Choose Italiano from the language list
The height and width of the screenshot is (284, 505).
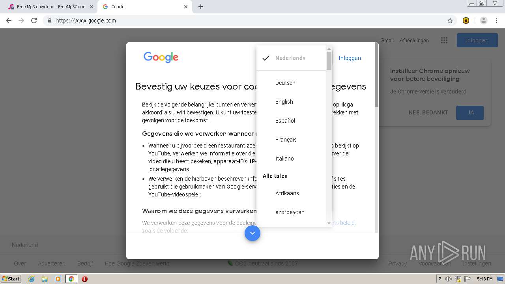291,159
